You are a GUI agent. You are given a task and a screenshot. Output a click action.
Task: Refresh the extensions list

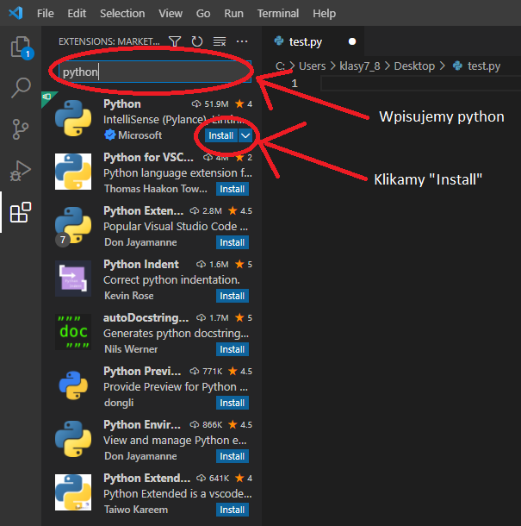point(197,41)
